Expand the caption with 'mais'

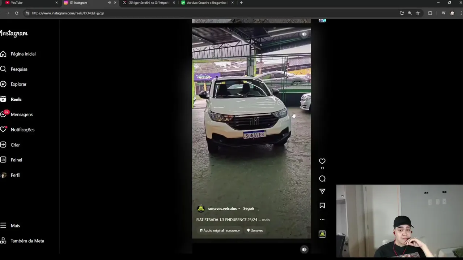[x=266, y=220]
